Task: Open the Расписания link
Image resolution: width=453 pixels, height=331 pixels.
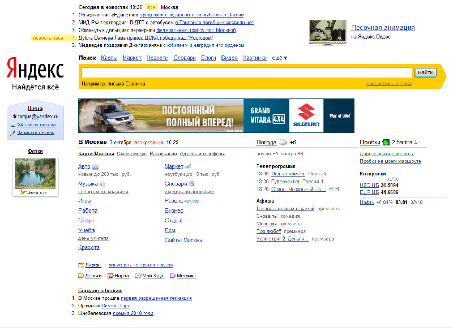Action: pos(163,153)
